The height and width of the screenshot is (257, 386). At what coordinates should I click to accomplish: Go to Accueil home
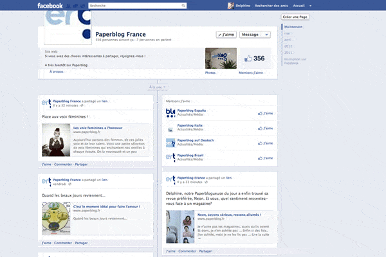pos(299,6)
